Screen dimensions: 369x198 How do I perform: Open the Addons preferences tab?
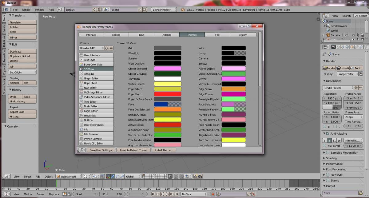(167, 35)
